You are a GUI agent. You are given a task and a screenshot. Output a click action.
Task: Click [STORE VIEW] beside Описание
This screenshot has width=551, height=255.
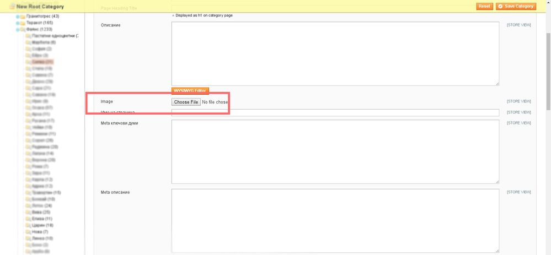pyautogui.click(x=518, y=25)
